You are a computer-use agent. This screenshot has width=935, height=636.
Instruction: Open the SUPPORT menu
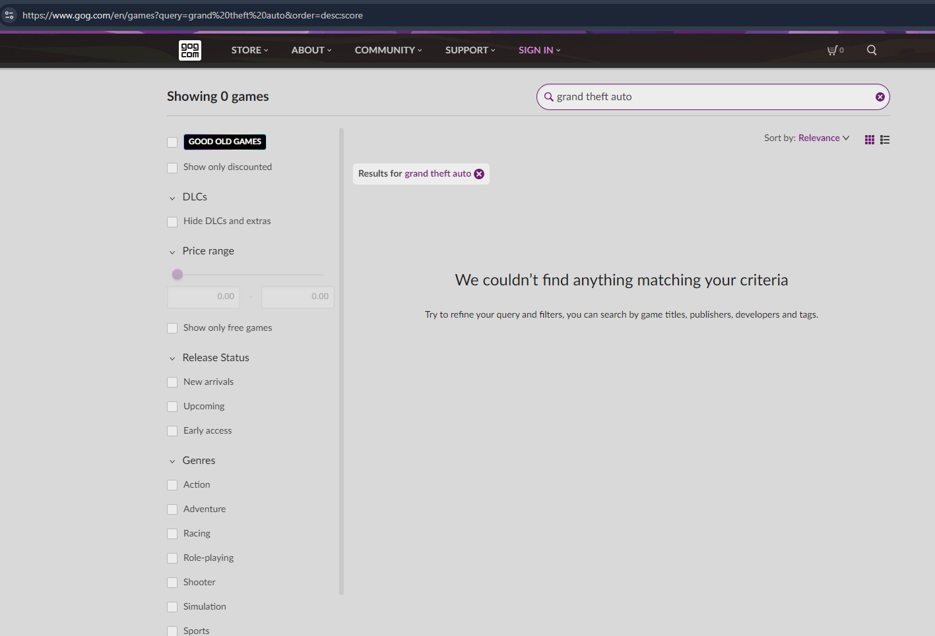point(470,50)
